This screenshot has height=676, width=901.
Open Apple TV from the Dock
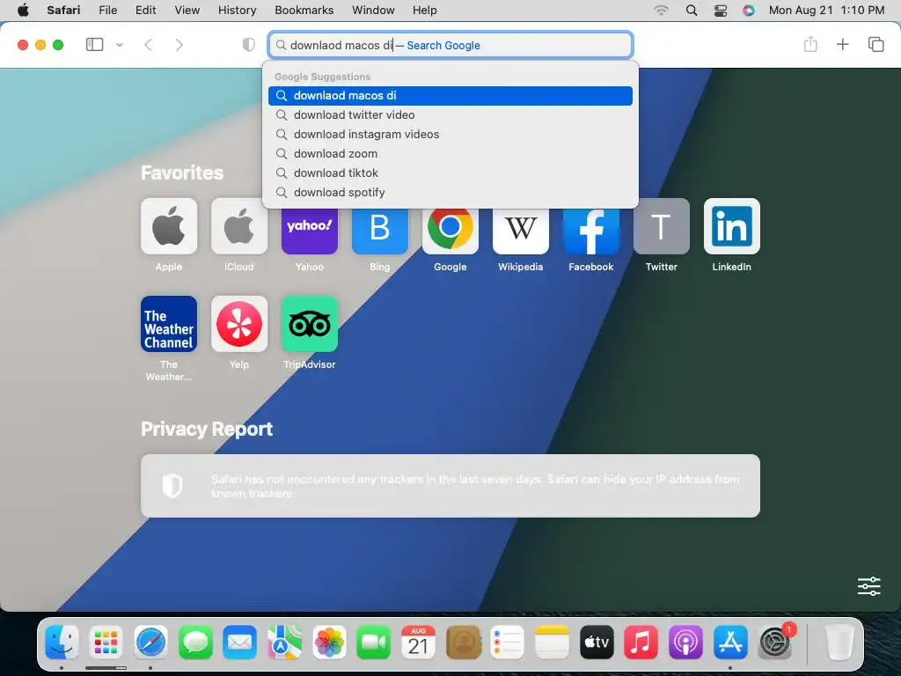(597, 642)
